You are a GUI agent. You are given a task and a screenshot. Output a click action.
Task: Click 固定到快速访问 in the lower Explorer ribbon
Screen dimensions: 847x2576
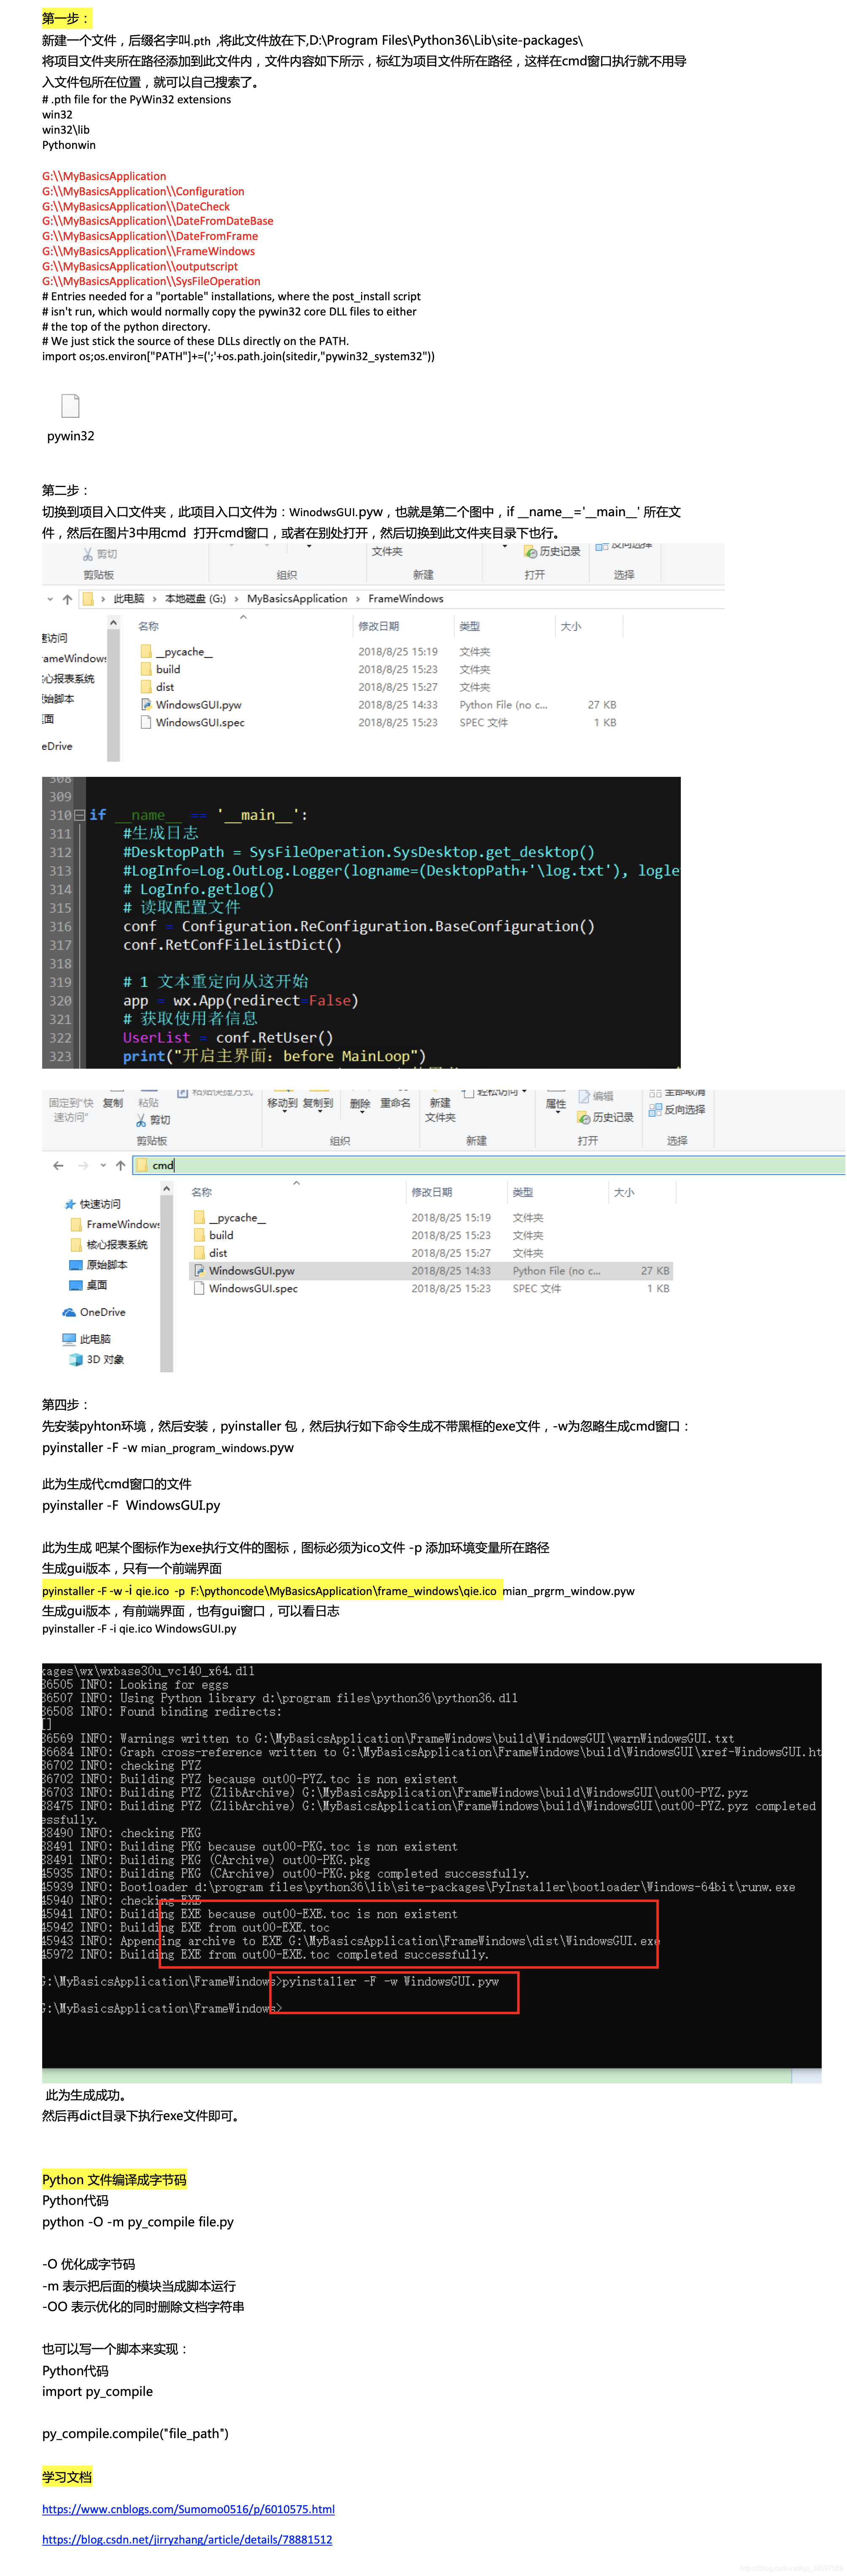coord(71,1110)
